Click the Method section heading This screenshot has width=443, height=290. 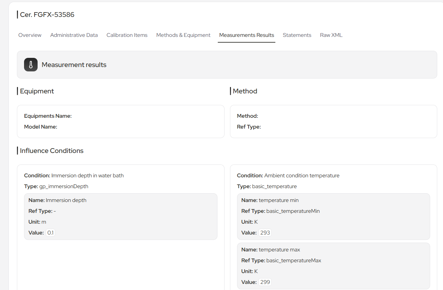click(245, 91)
